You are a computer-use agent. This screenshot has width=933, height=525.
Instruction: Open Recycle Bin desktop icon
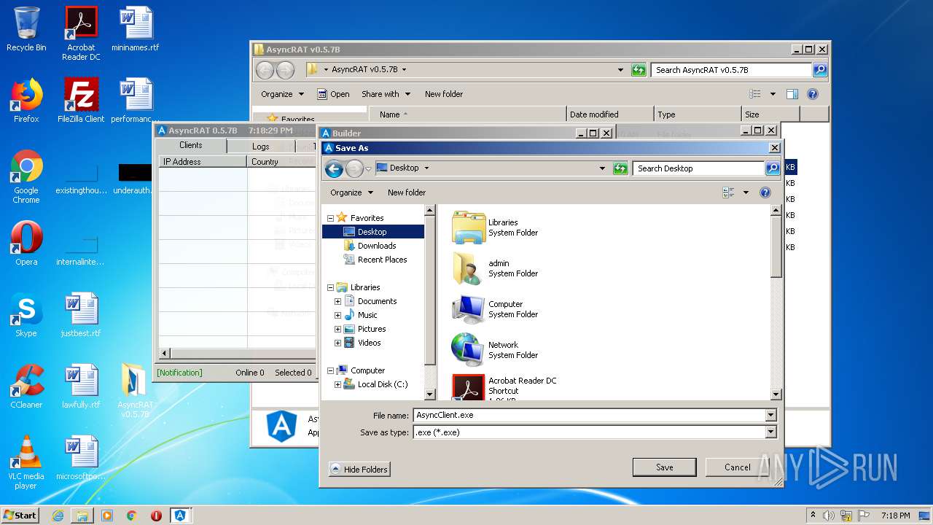(x=26, y=29)
